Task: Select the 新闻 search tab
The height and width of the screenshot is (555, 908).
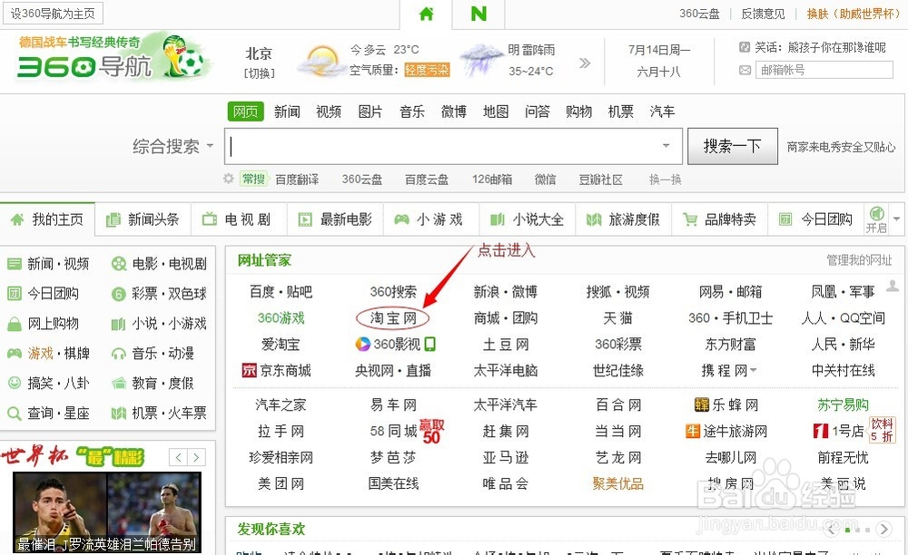Action: pyautogui.click(x=287, y=112)
